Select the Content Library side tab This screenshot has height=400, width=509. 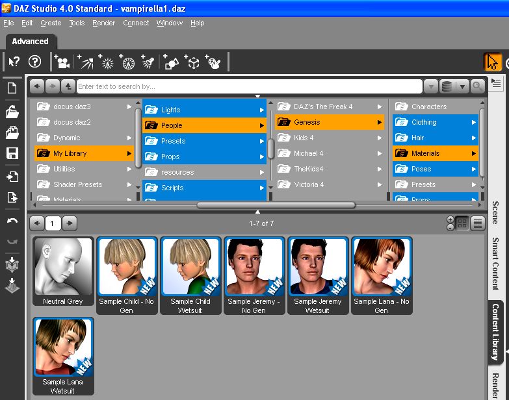pyautogui.click(x=495, y=332)
